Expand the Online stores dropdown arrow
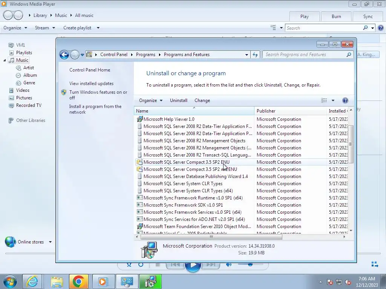386x289 pixels. tap(50, 242)
